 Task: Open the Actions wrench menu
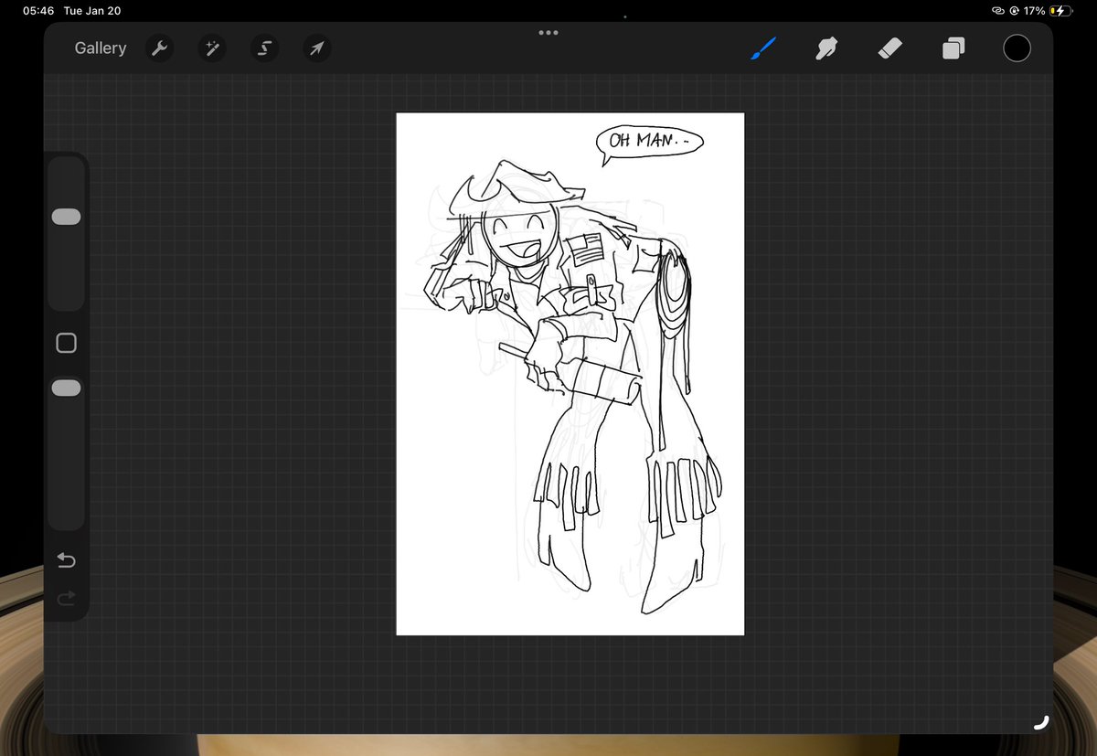click(159, 48)
